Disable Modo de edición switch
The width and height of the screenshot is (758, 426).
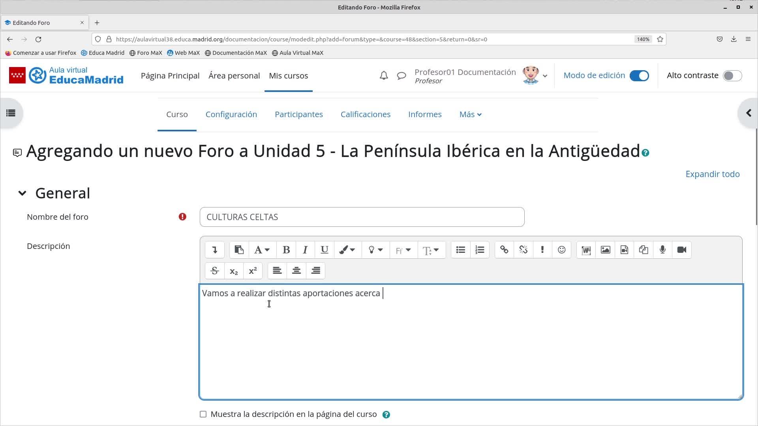639,76
